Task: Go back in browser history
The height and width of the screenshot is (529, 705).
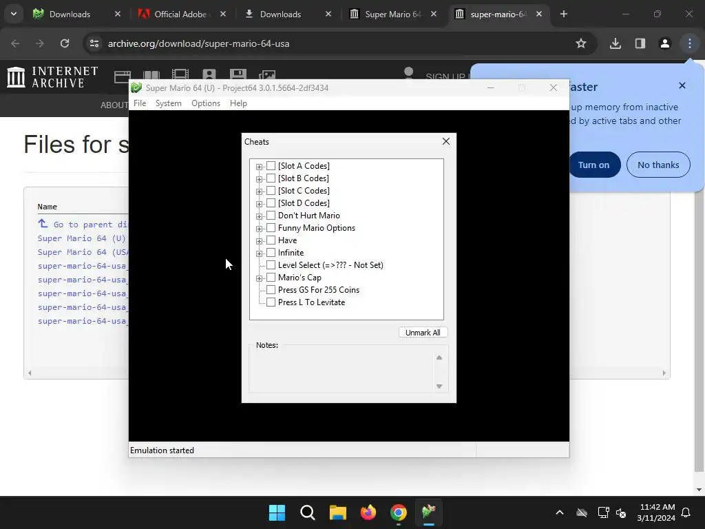Action: coord(15,43)
